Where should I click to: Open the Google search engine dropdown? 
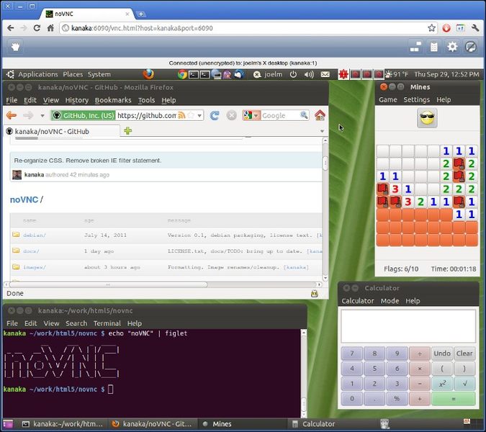tap(251, 115)
